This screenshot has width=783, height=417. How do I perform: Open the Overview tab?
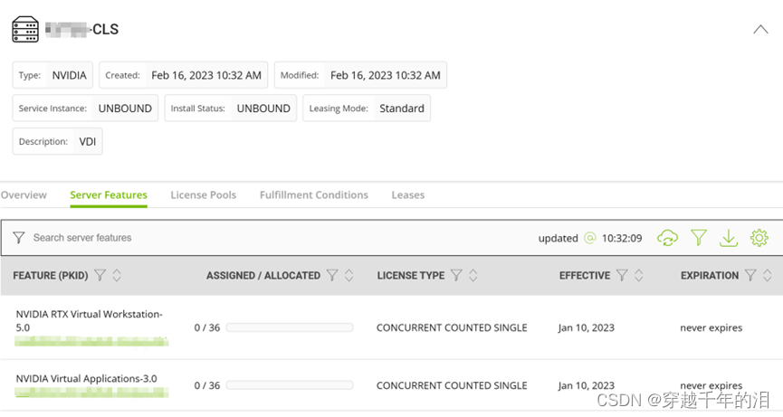24,195
